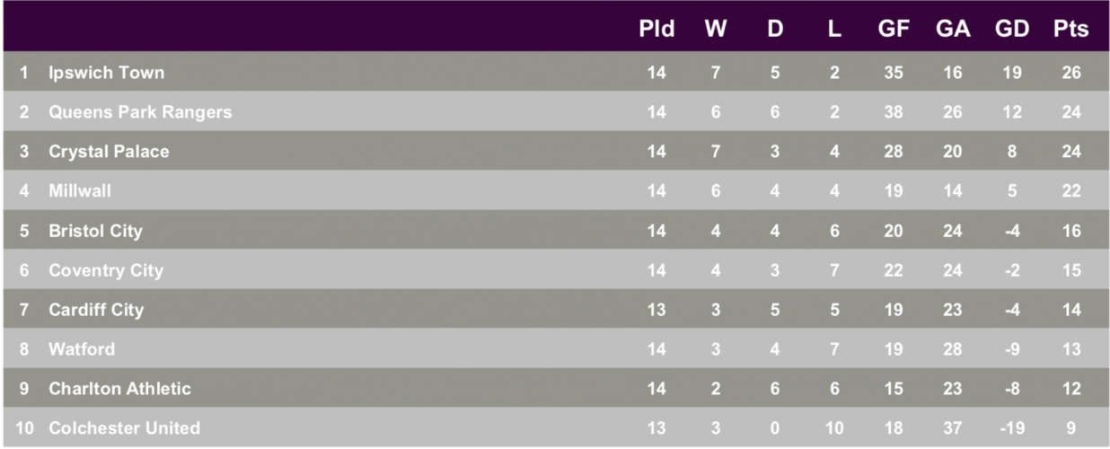The image size is (1110, 449).
Task: Click the L column header
Action: coord(834,29)
